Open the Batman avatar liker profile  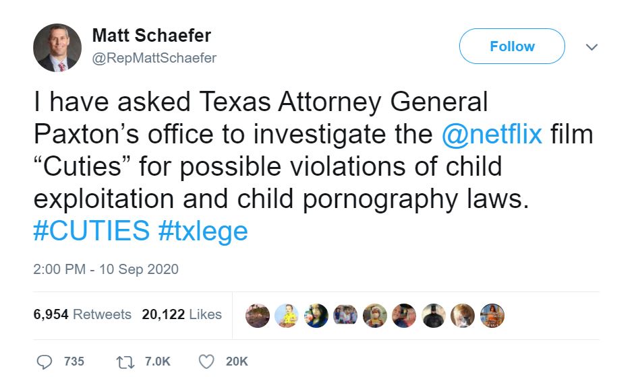pos(434,315)
